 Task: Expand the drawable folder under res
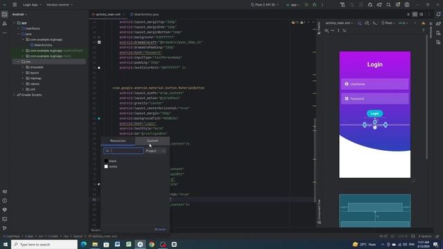(x=23, y=67)
